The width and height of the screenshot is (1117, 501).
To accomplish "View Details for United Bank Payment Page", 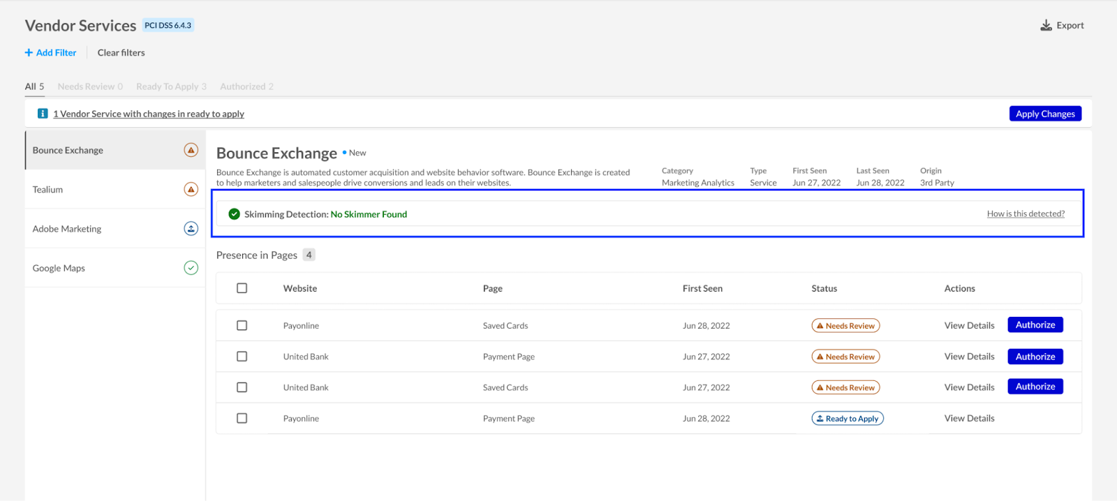I will pyautogui.click(x=969, y=357).
